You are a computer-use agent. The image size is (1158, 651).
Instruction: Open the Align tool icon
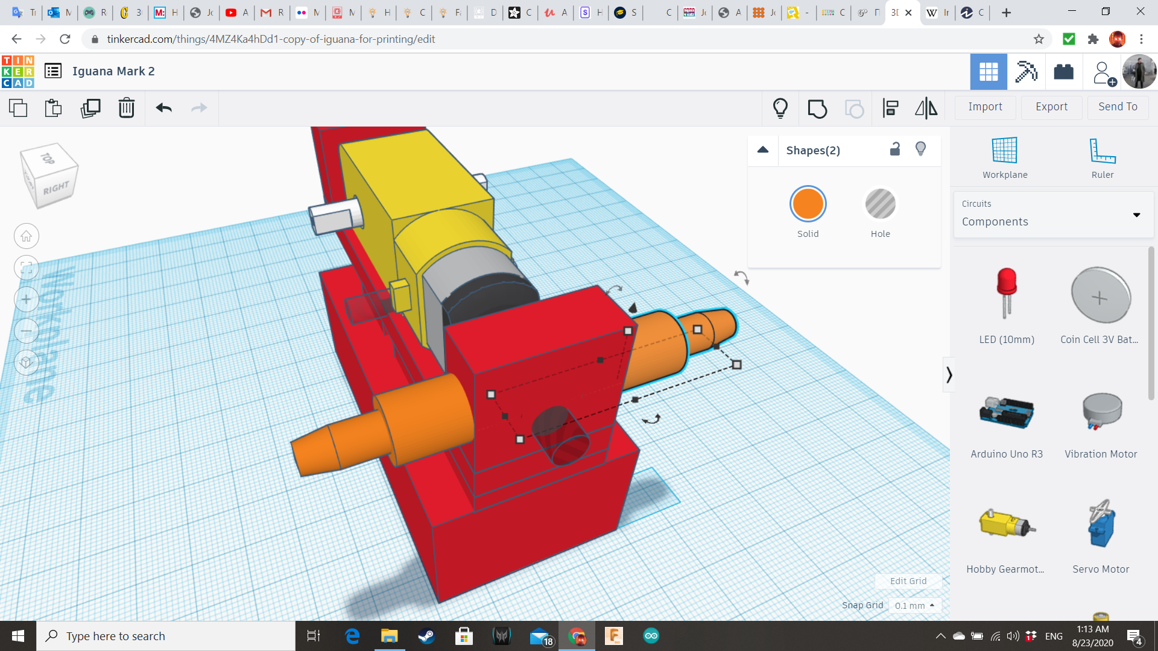click(x=891, y=108)
